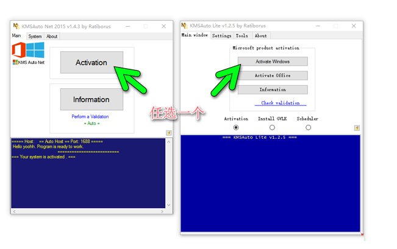Click the Windows logo in KMSAuto Net
Image resolution: width=397 pixels, height=249 pixels.
click(x=35, y=49)
